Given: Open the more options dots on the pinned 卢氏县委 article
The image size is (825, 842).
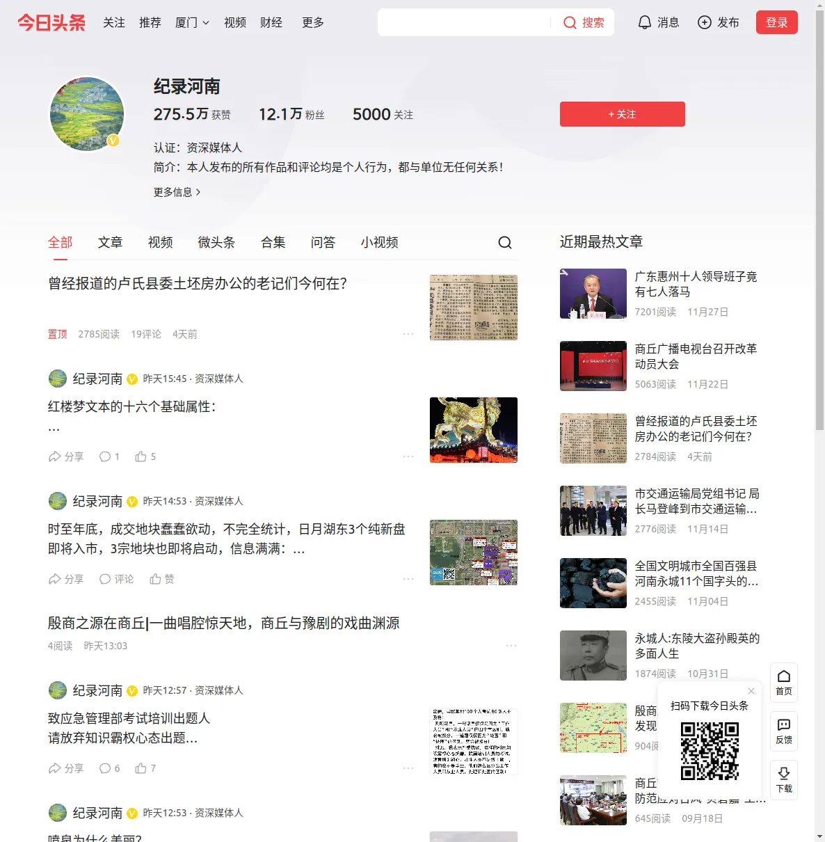Looking at the screenshot, I should tap(408, 334).
